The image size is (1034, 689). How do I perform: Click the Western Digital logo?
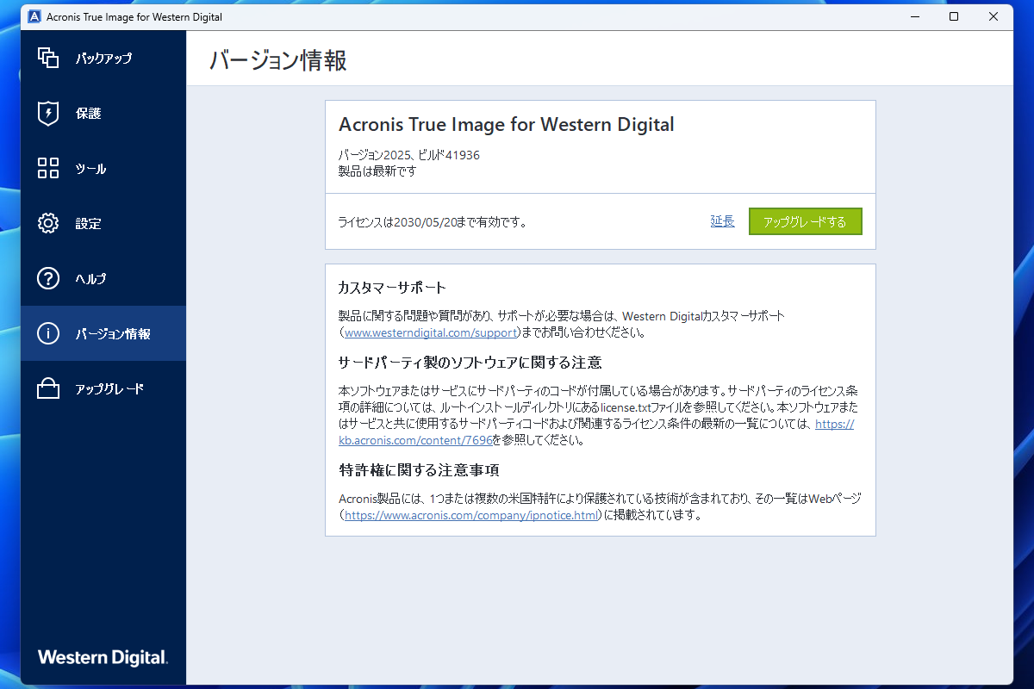[x=102, y=657]
